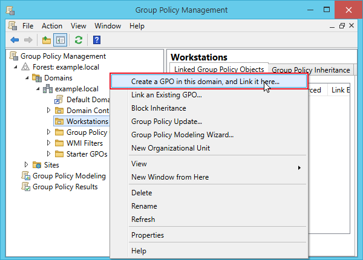Click the WMI Filters folder icon
The width and height of the screenshot is (363, 260).
point(59,143)
